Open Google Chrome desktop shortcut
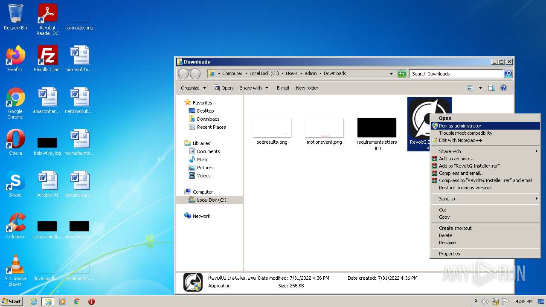Image resolution: width=546 pixels, height=307 pixels. click(15, 103)
